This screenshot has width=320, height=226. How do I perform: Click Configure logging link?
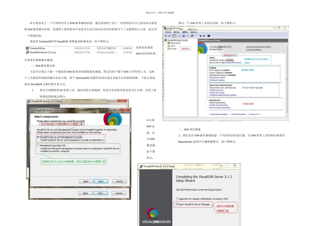point(217,80)
